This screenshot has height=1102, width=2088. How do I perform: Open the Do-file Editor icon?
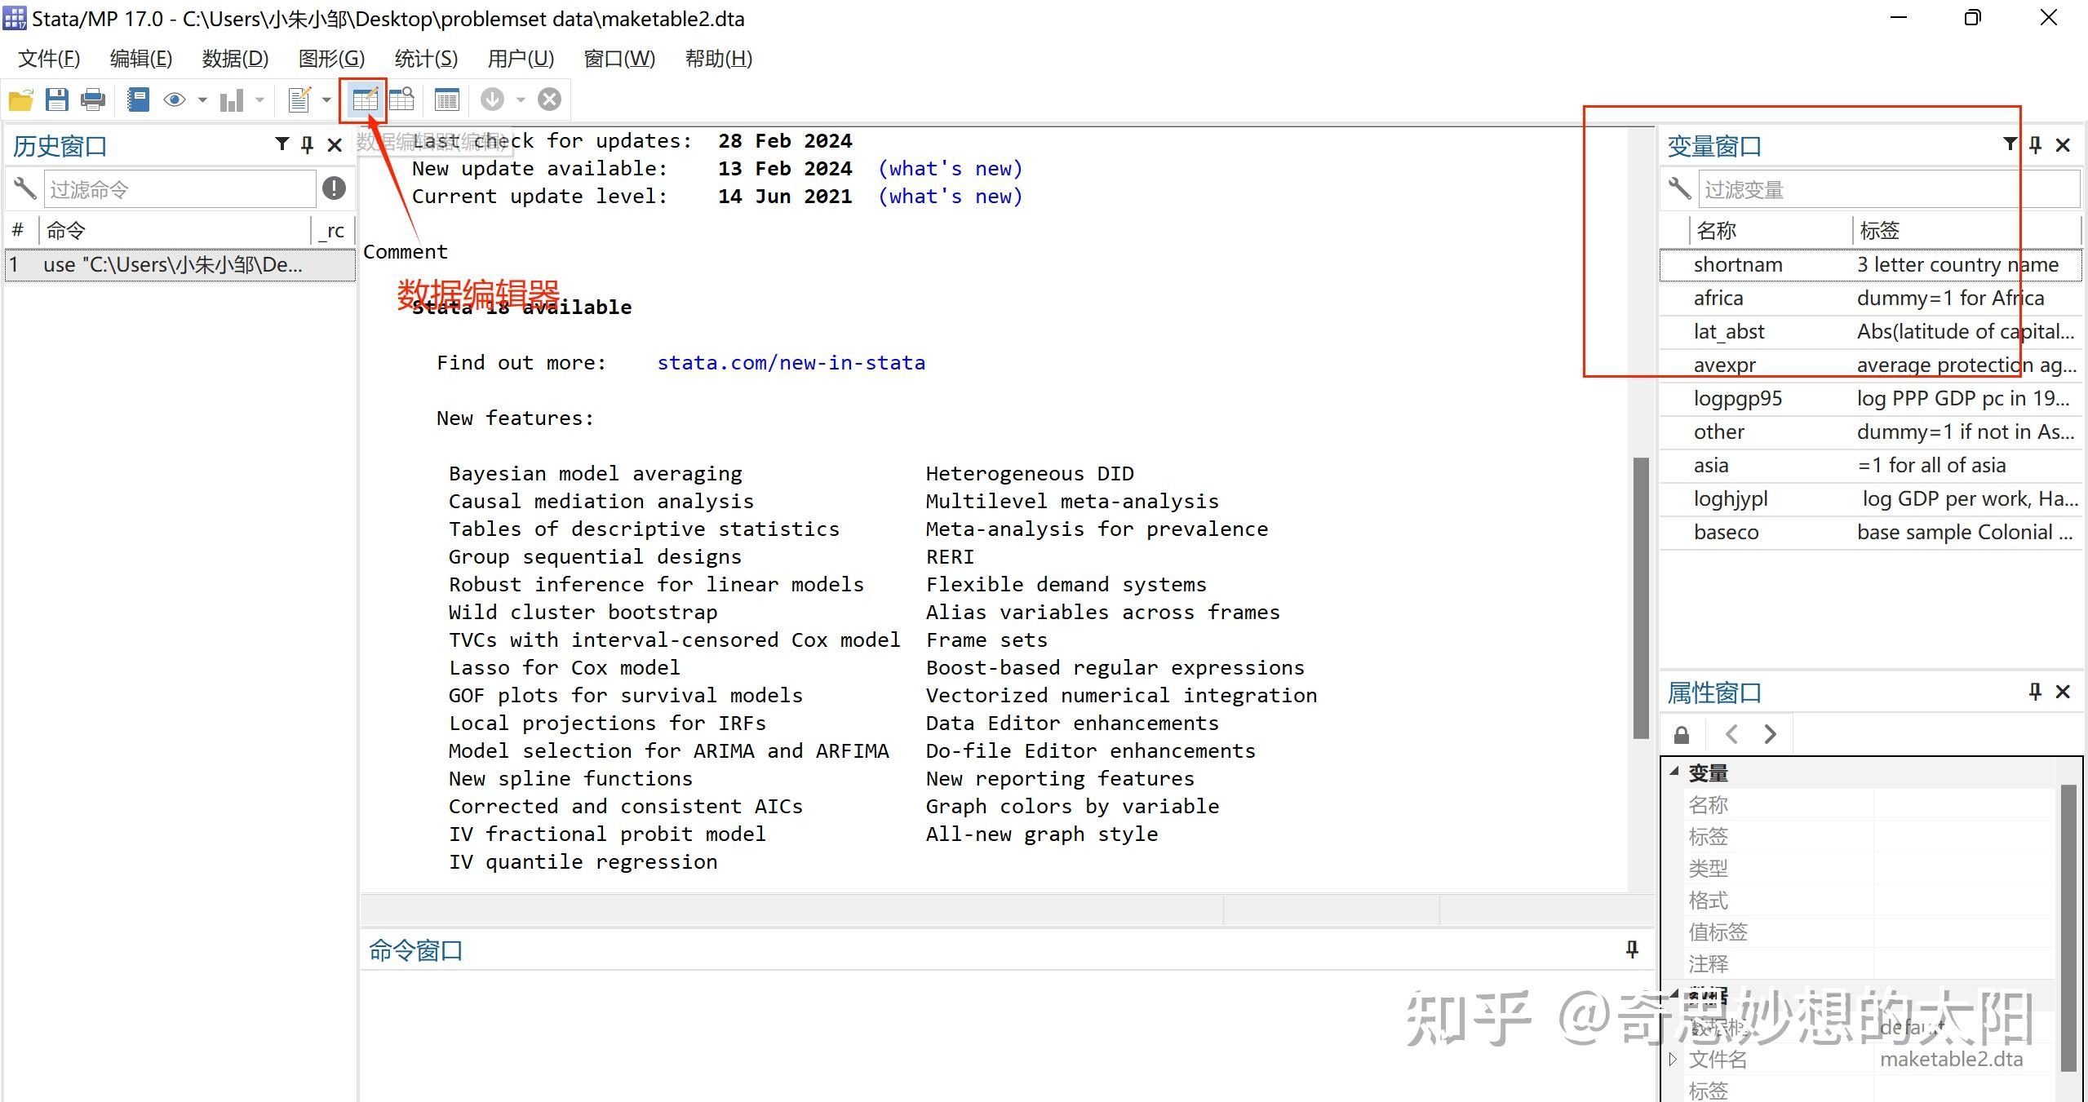coord(299,100)
